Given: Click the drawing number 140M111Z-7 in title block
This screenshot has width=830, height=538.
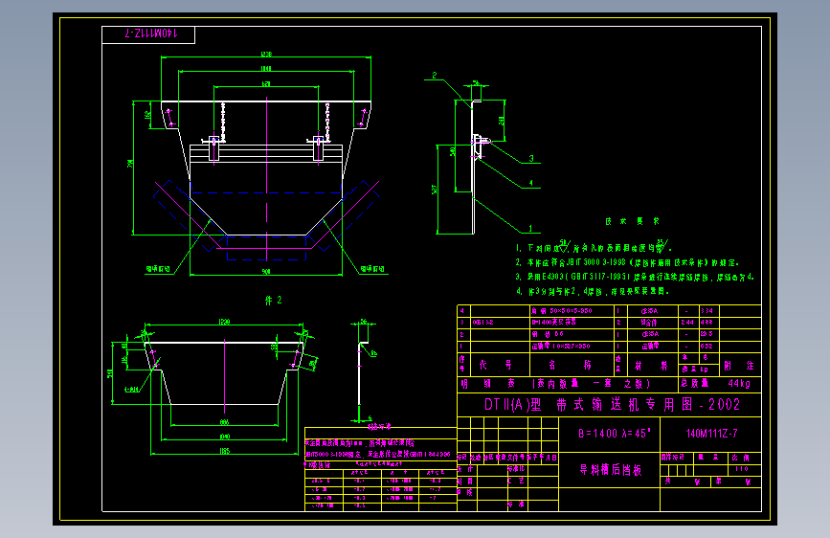Looking at the screenshot, I should tap(711, 434).
